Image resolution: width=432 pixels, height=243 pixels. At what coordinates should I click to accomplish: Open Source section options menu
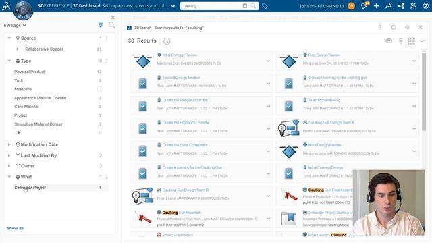pyautogui.click(x=107, y=38)
